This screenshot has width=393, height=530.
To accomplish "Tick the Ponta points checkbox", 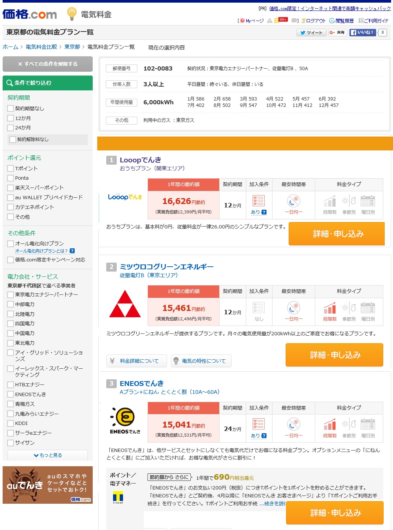I will point(11,178).
